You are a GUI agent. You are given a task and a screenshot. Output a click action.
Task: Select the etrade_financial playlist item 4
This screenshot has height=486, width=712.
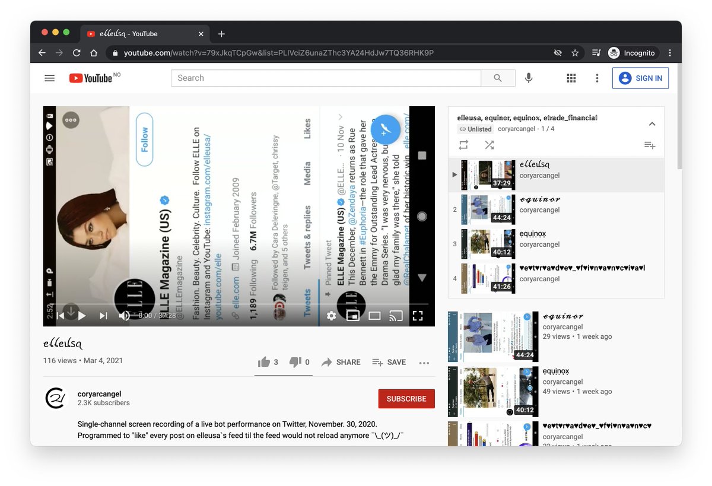(556, 278)
